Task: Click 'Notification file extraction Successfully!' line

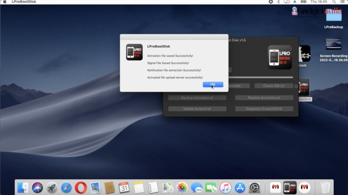Action: [x=174, y=70]
